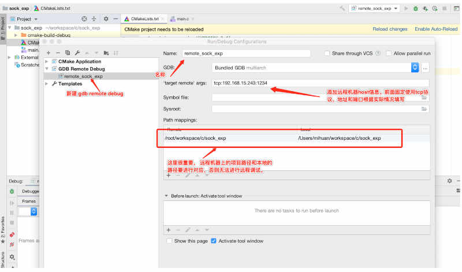Enable Share through VCS checkbox

pyautogui.click(x=327, y=53)
